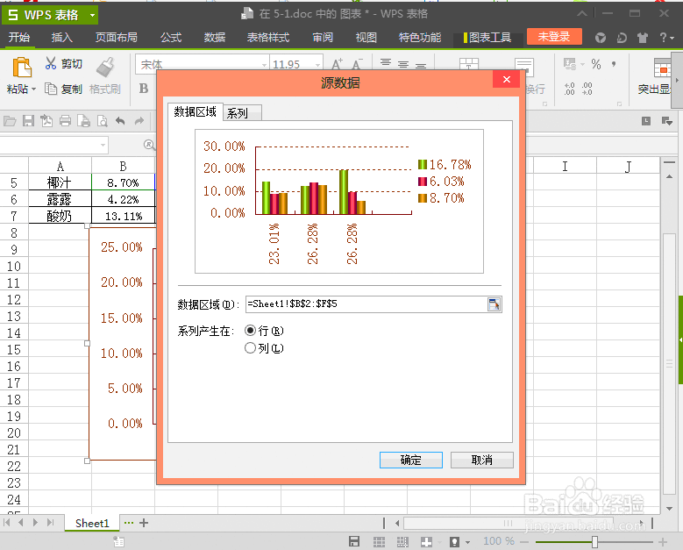Viewport: 683px width, 550px height.
Task: Switch to the 数据区域 dialog tab
Action: [196, 112]
